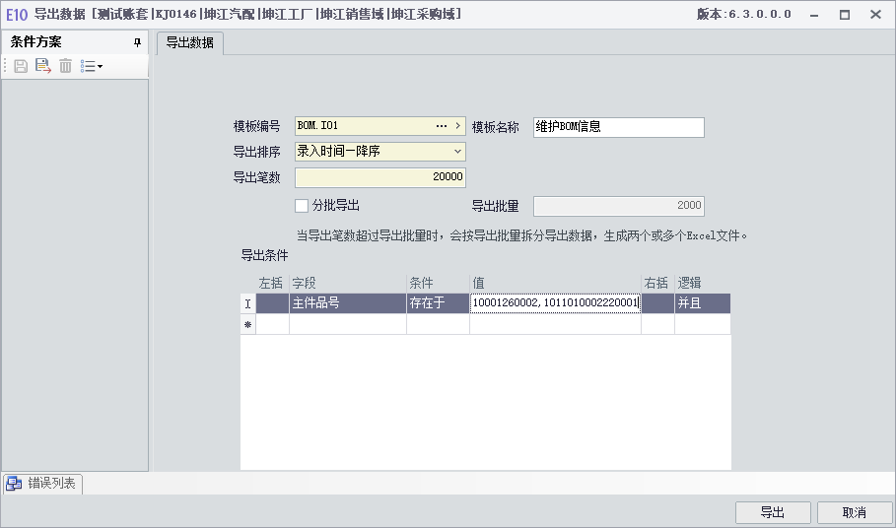
Task: Click the arrow button in 模板编号 field
Action: pos(457,125)
